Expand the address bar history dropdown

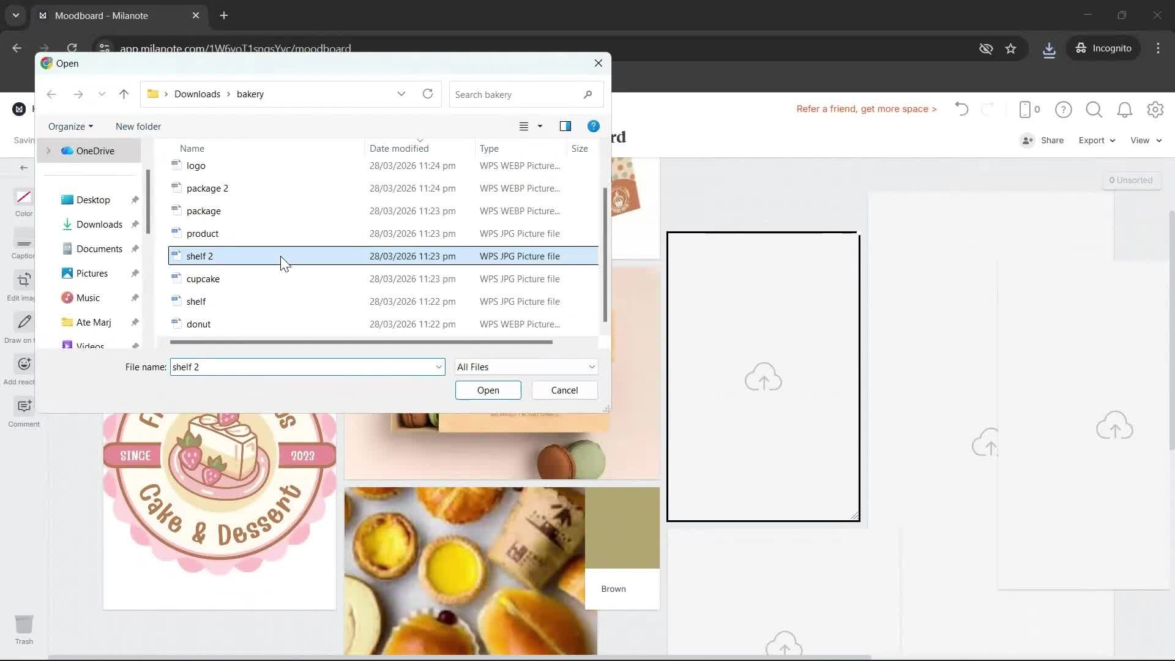tap(401, 94)
